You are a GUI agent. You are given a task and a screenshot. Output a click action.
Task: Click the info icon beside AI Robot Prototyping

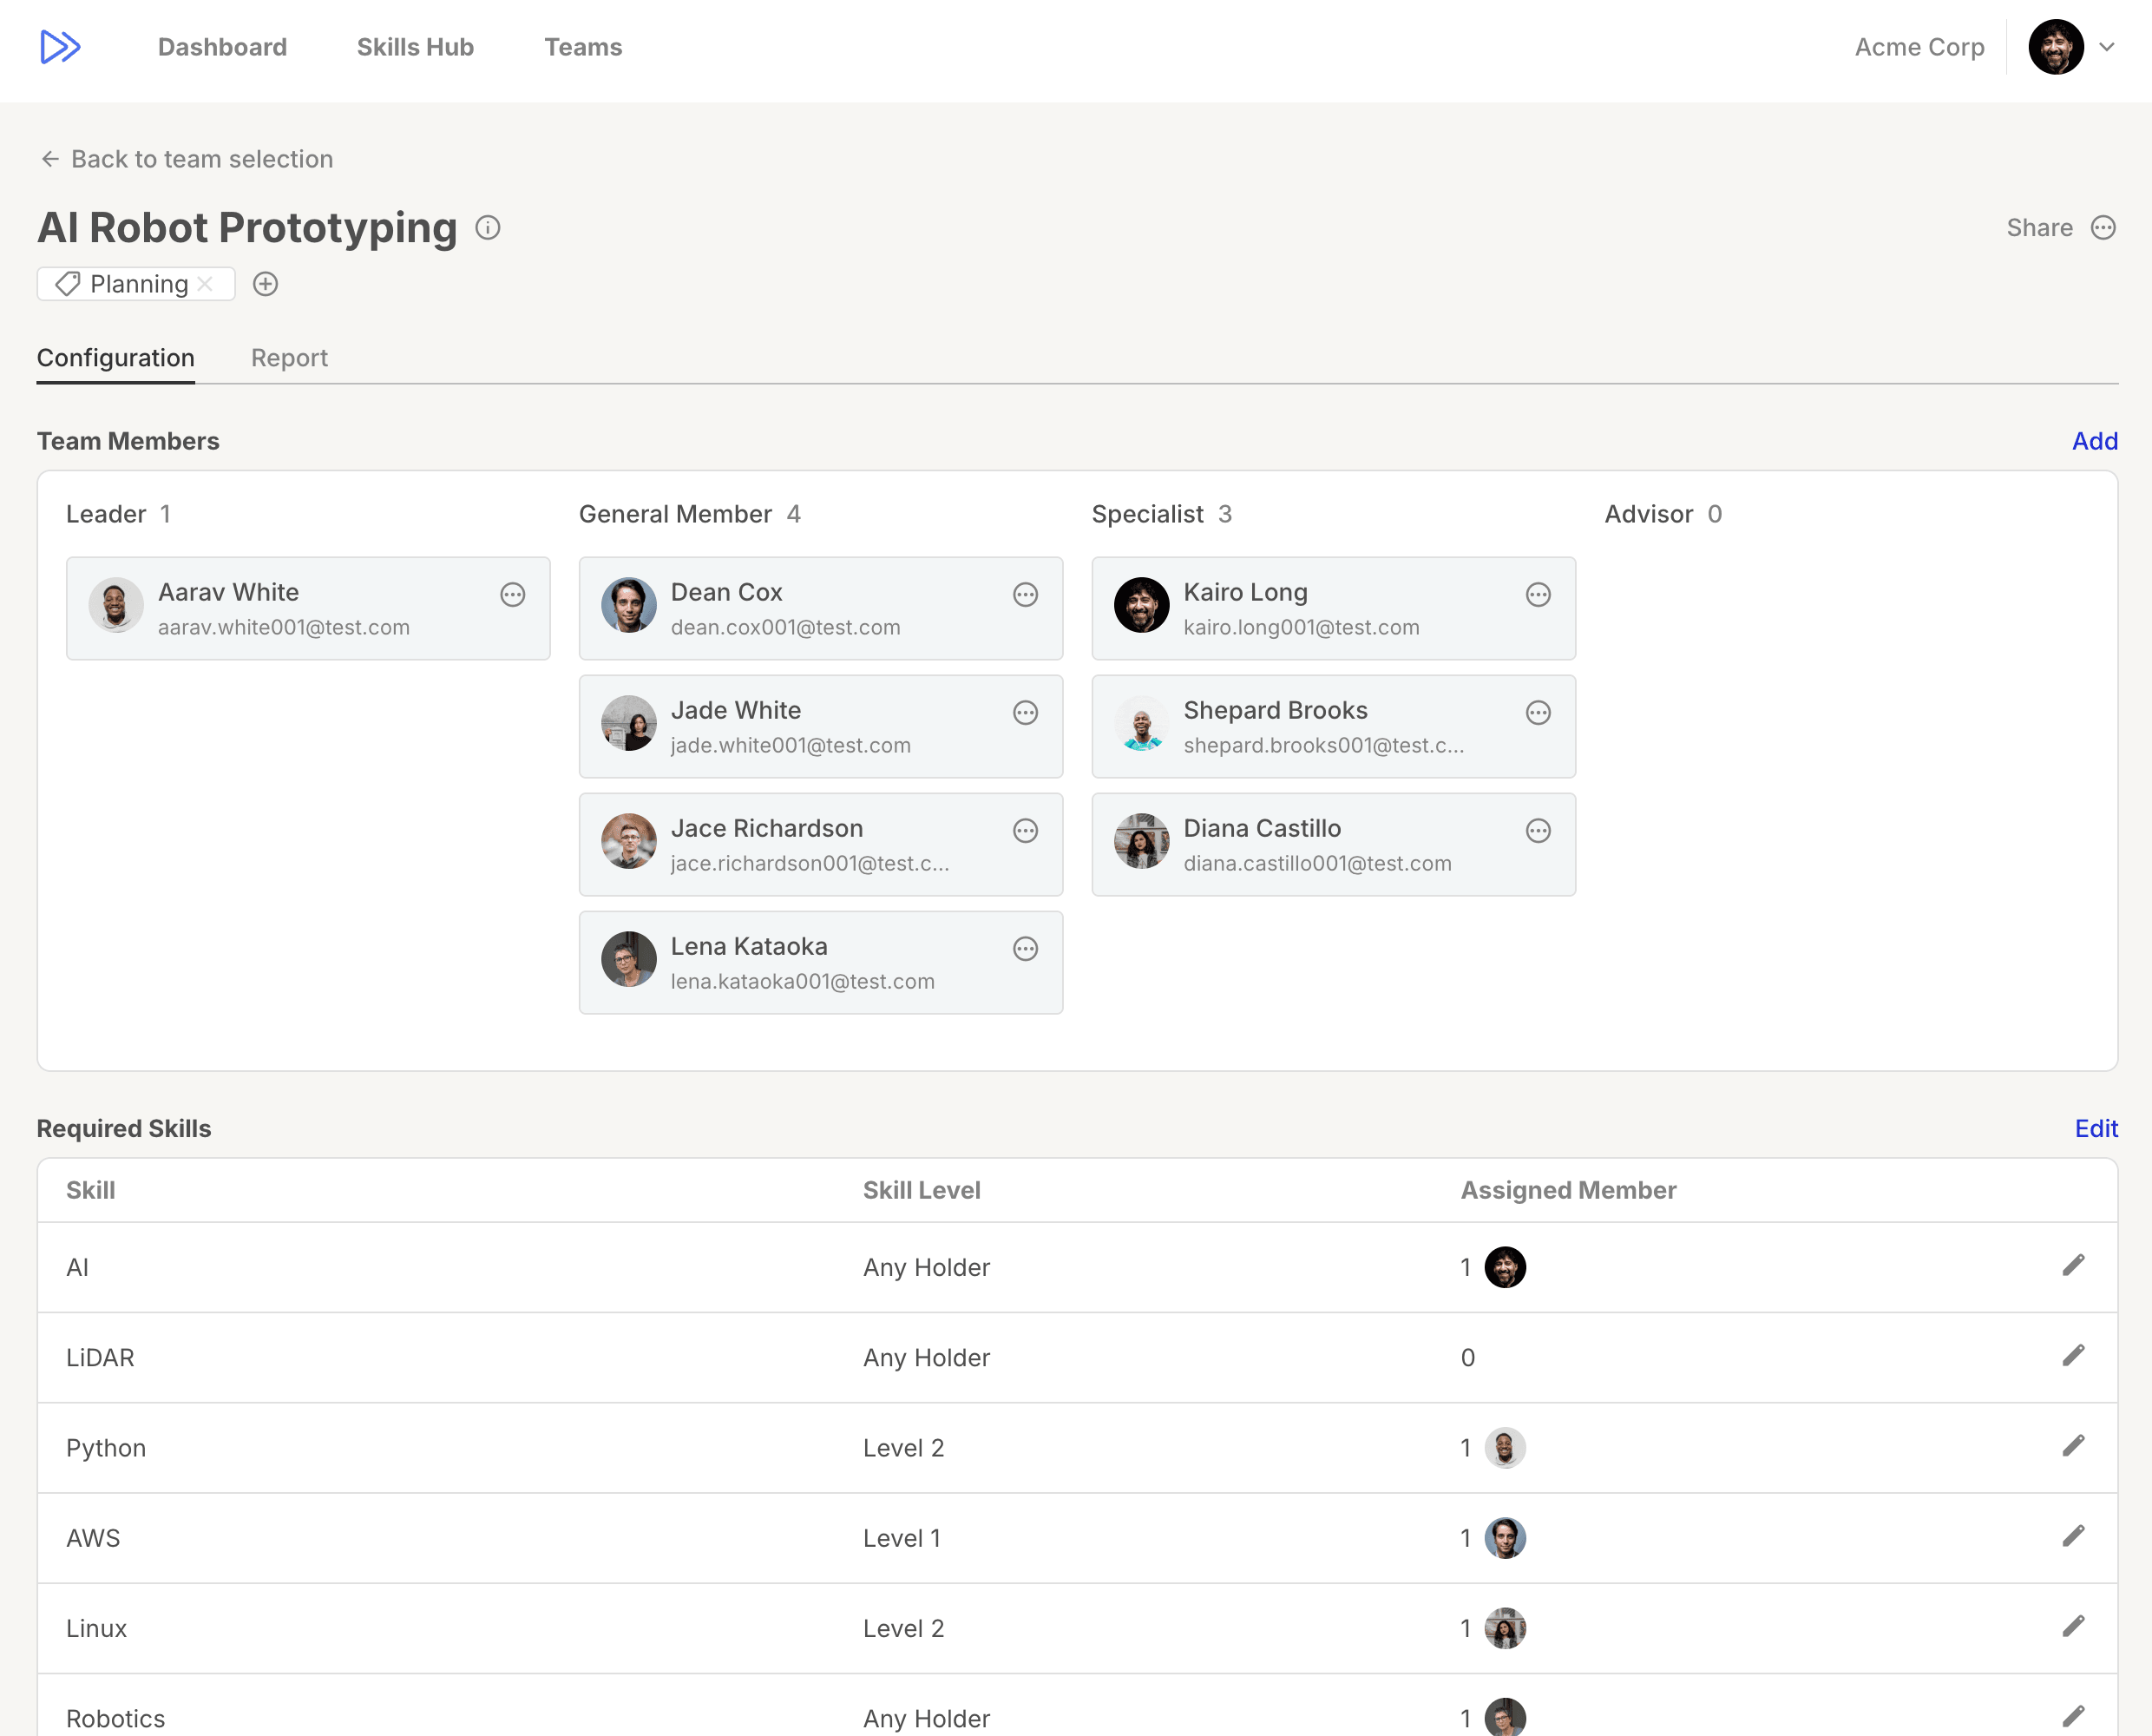(x=488, y=228)
